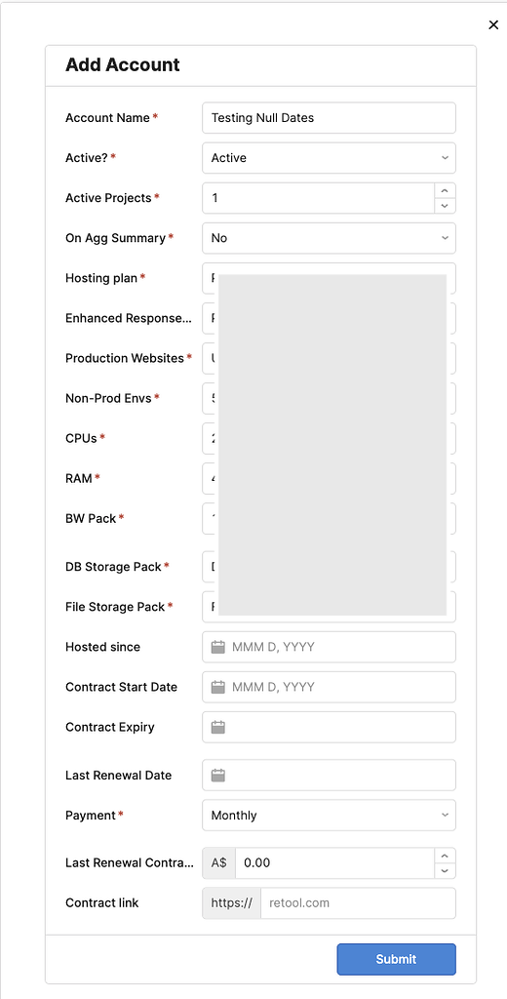Click the Active Projects number field
Screen dimensions: 507x999
(319, 198)
